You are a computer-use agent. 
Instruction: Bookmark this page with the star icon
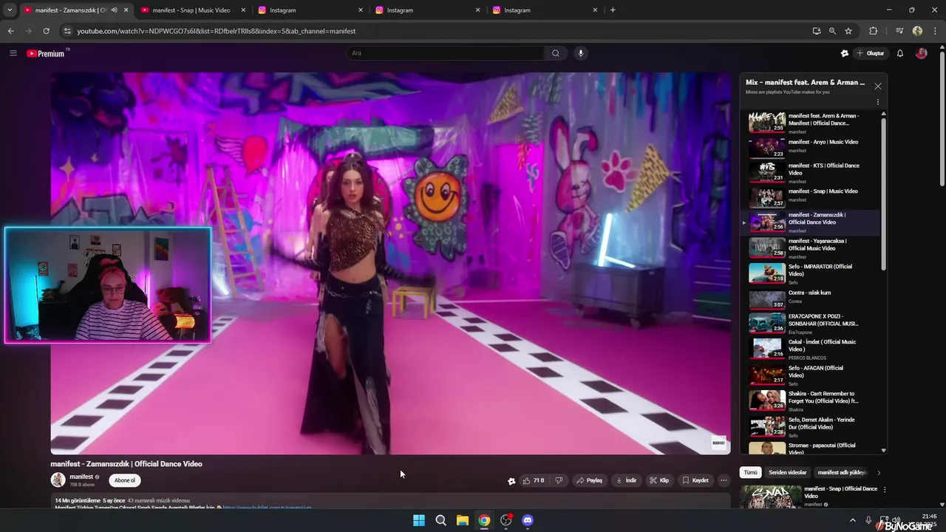pos(848,31)
